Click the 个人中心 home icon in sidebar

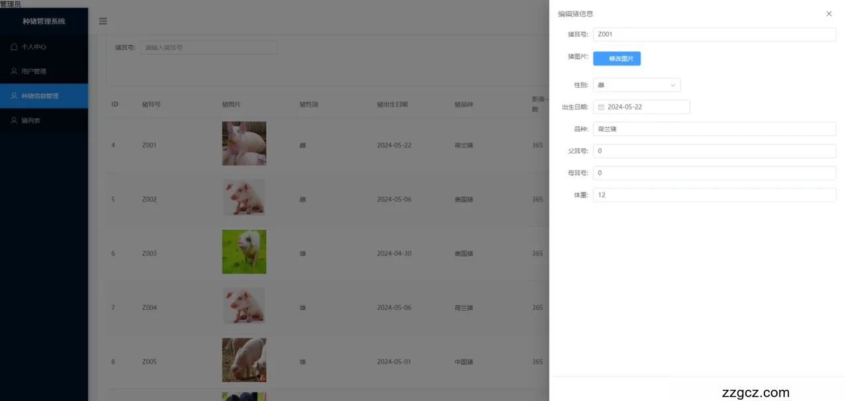14,47
